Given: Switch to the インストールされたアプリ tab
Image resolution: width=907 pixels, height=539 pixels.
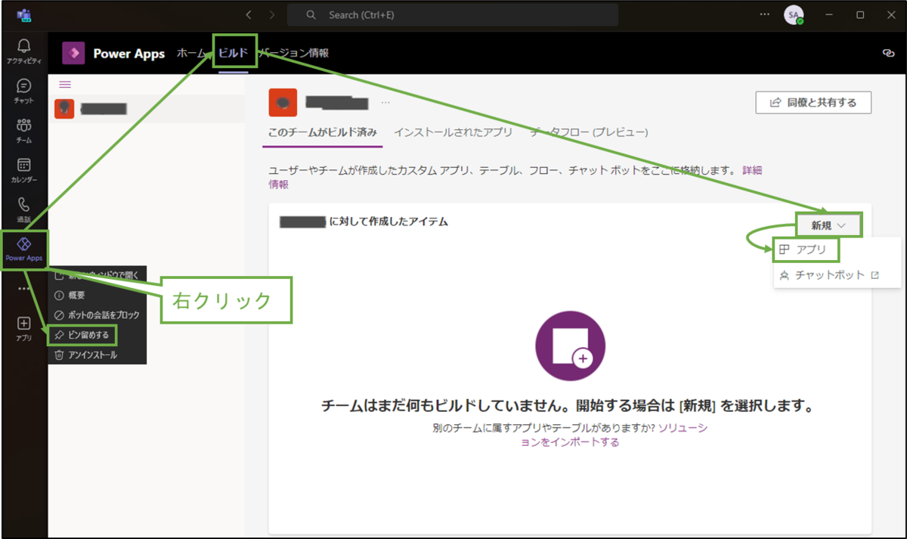Looking at the screenshot, I should click(453, 132).
